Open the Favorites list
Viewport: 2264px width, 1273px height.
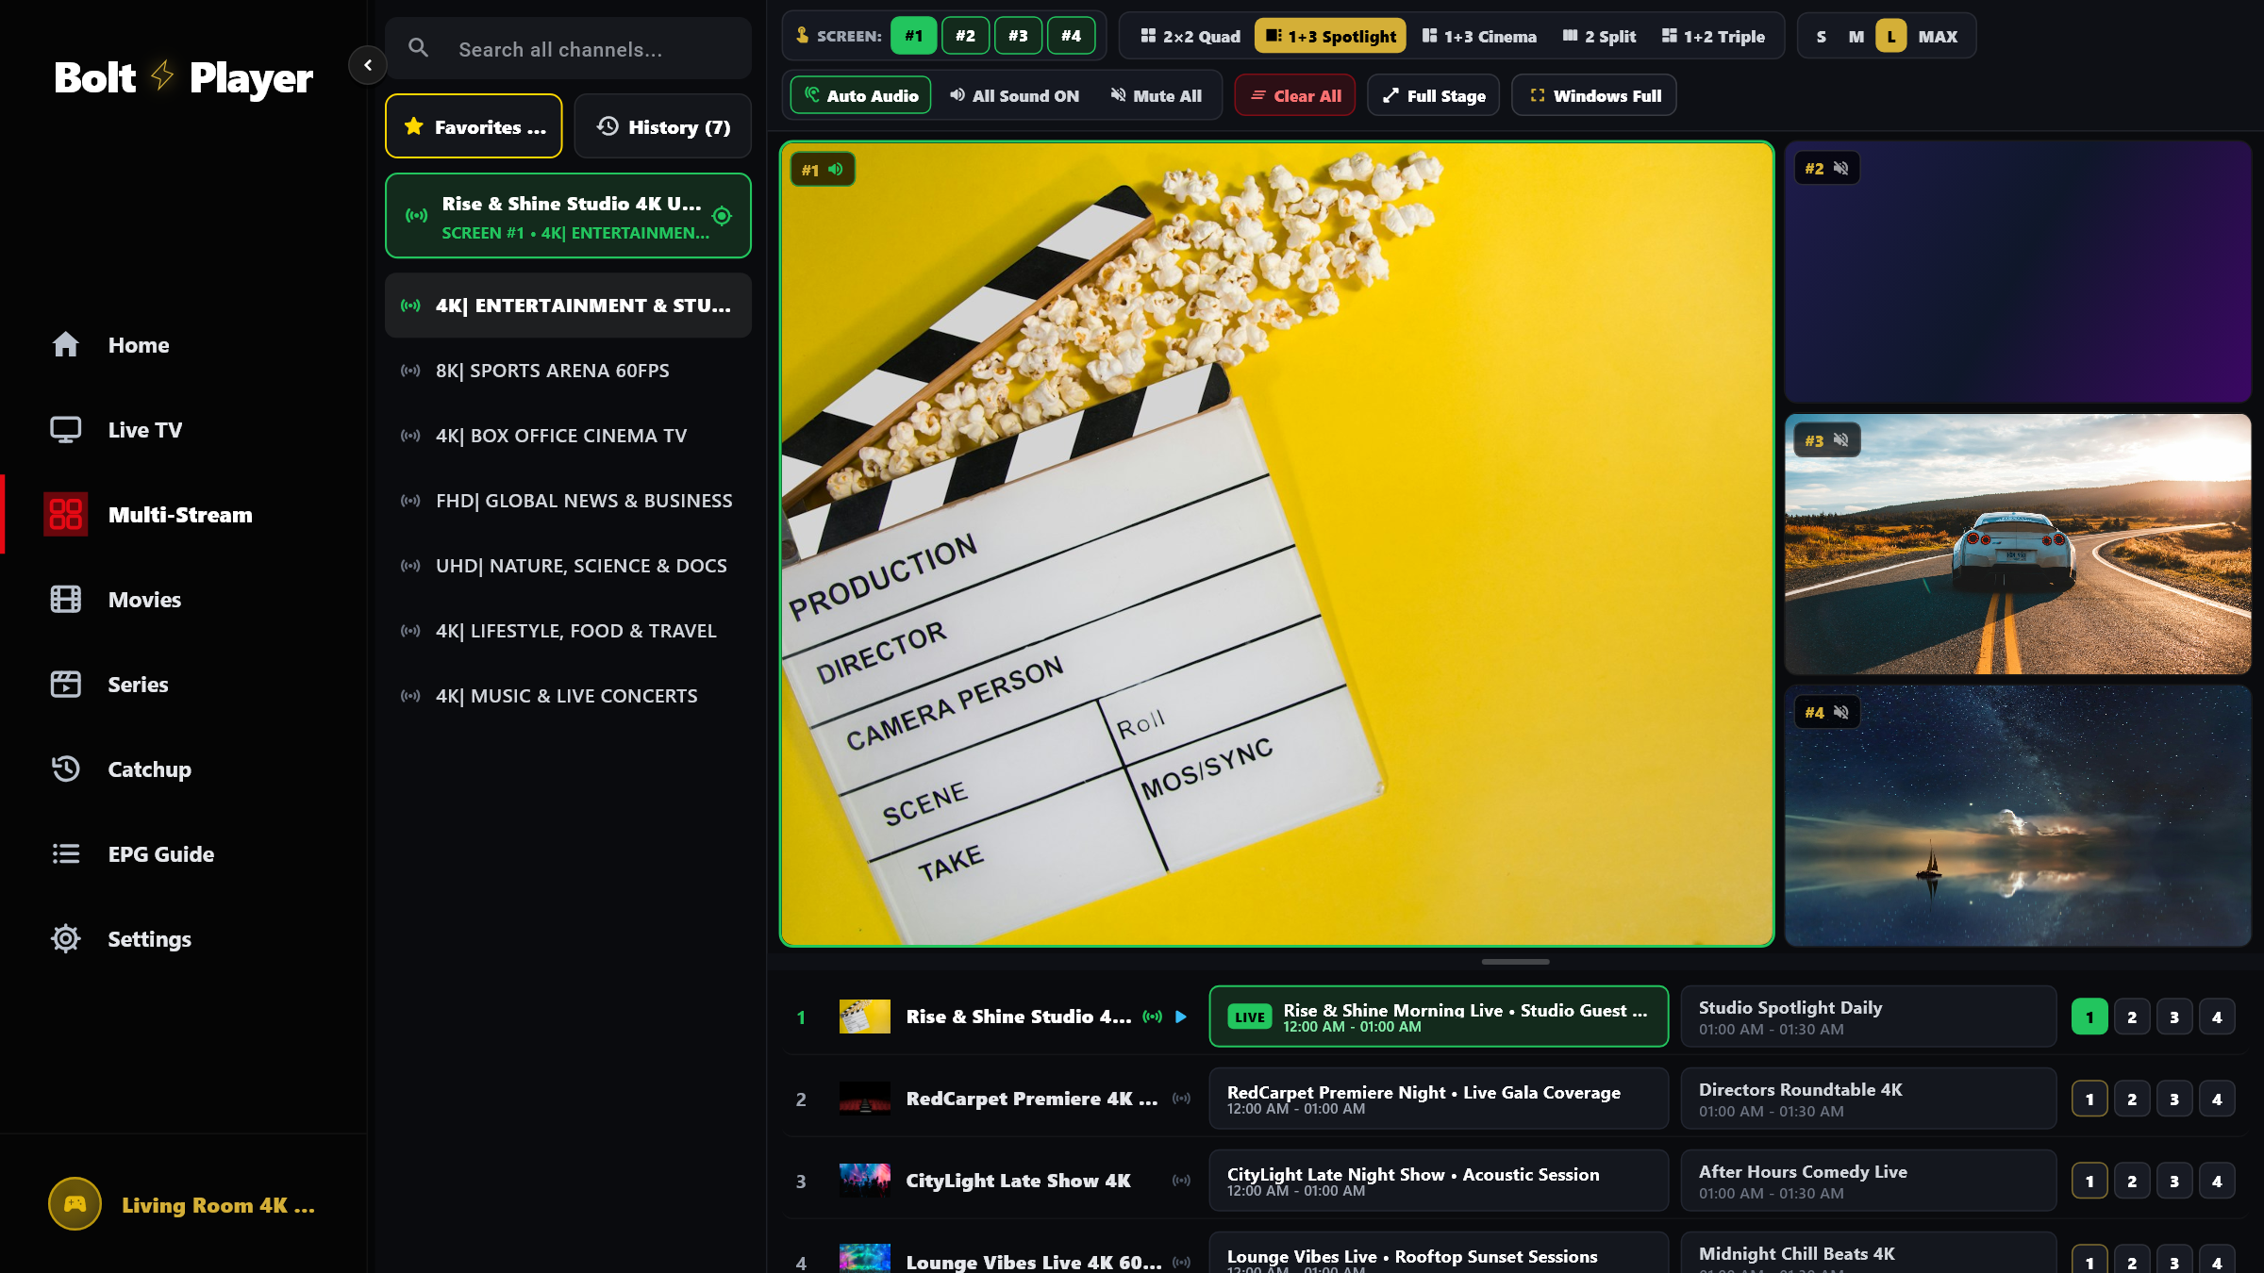[x=474, y=126]
